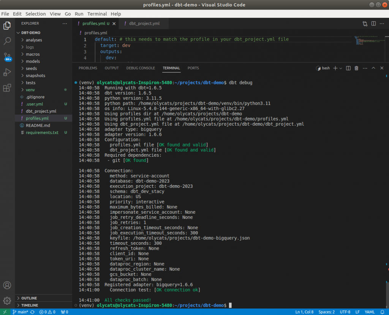Expand the venv folder
Screen dimensions: 389x315
[x=44, y=90]
